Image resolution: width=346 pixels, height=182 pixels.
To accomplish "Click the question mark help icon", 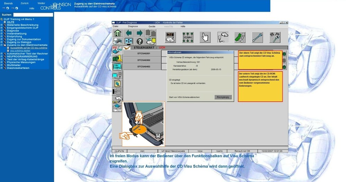I will [139, 41].
